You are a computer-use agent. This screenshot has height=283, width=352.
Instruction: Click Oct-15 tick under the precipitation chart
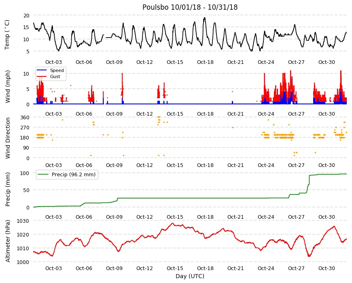(175, 217)
